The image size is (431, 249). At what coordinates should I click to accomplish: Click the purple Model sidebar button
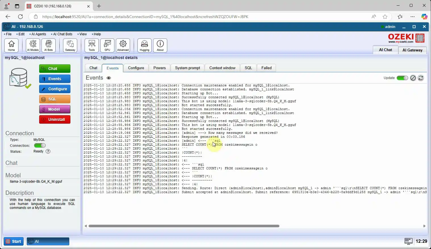pos(55,109)
